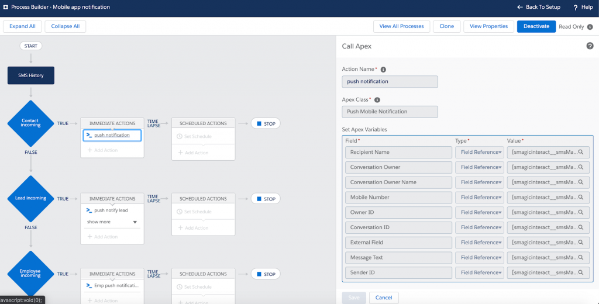Click the search icon in Recipient Name value

(581, 152)
